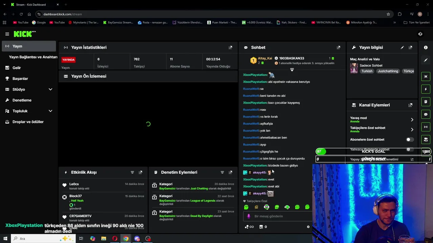This screenshot has width=433, height=243.
Task: Open Gelir in the sidebar
Action: pos(29,68)
